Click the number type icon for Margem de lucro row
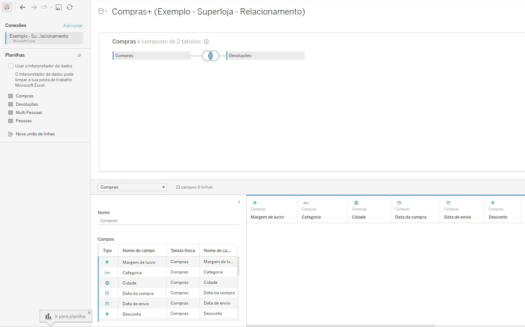 click(107, 262)
